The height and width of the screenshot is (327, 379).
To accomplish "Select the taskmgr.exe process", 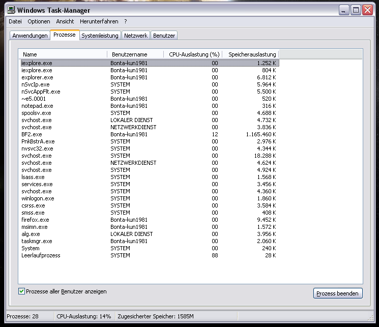I will (x=150, y=242).
